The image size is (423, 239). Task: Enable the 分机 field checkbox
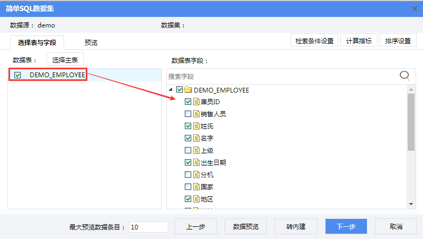pos(187,175)
